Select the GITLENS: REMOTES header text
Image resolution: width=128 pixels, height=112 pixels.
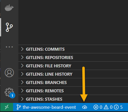click(x=45, y=91)
